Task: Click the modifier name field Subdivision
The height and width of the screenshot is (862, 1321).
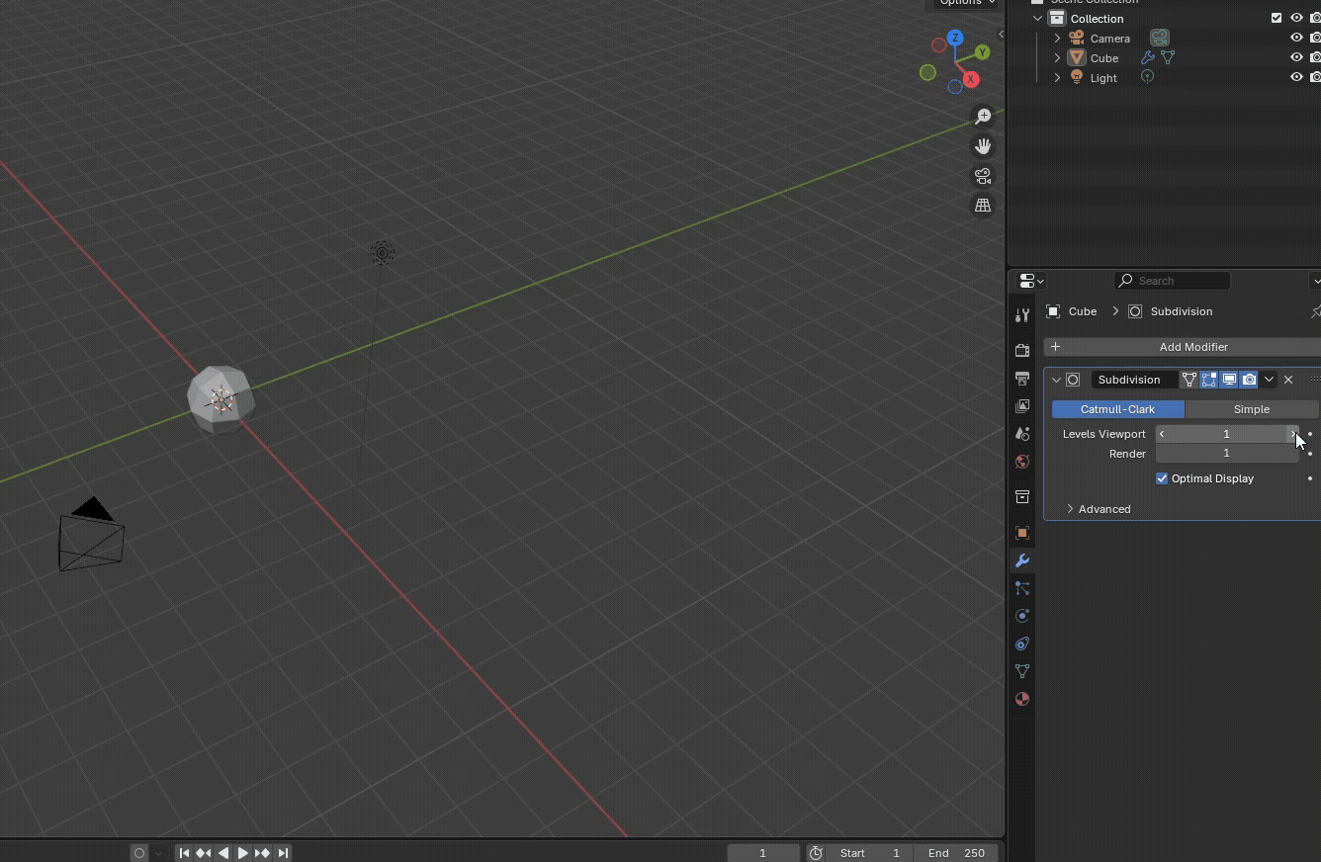Action: (1134, 380)
